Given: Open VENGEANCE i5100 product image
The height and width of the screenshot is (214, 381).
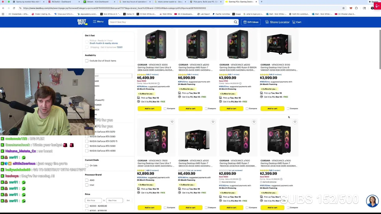Looking at the screenshot, I should [x=279, y=44].
